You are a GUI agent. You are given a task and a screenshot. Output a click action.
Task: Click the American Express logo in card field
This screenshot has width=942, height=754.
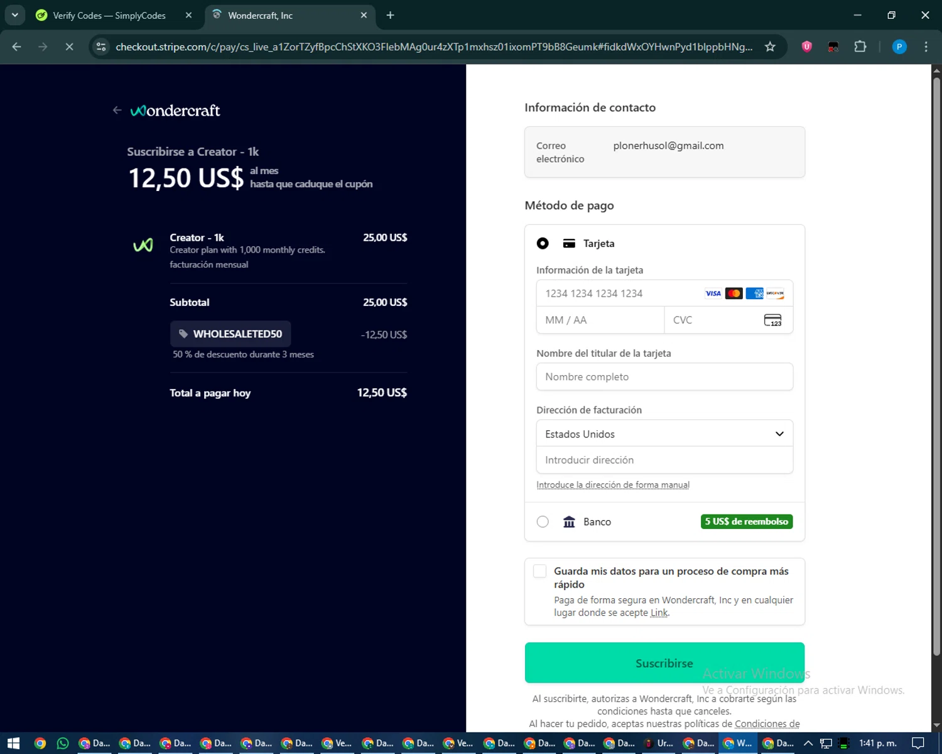coord(754,293)
